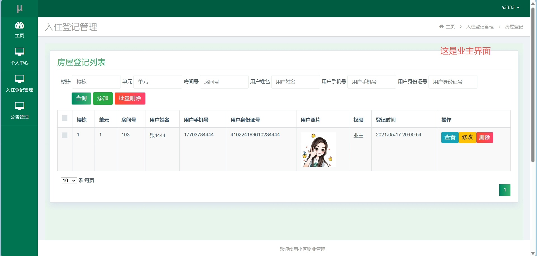Click the 房屋登记 breadcrumb item

514,27
